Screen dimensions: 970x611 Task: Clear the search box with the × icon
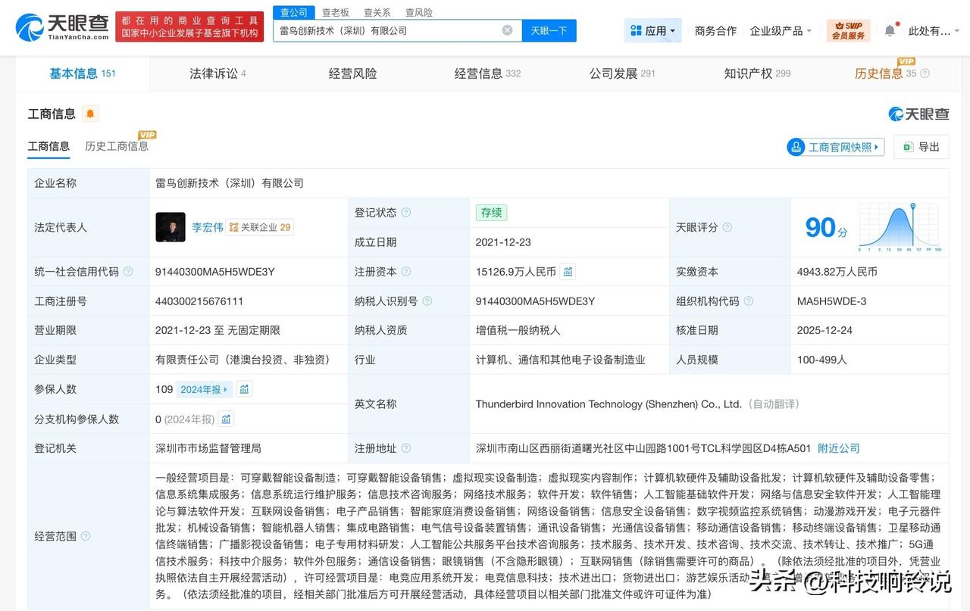(x=506, y=30)
